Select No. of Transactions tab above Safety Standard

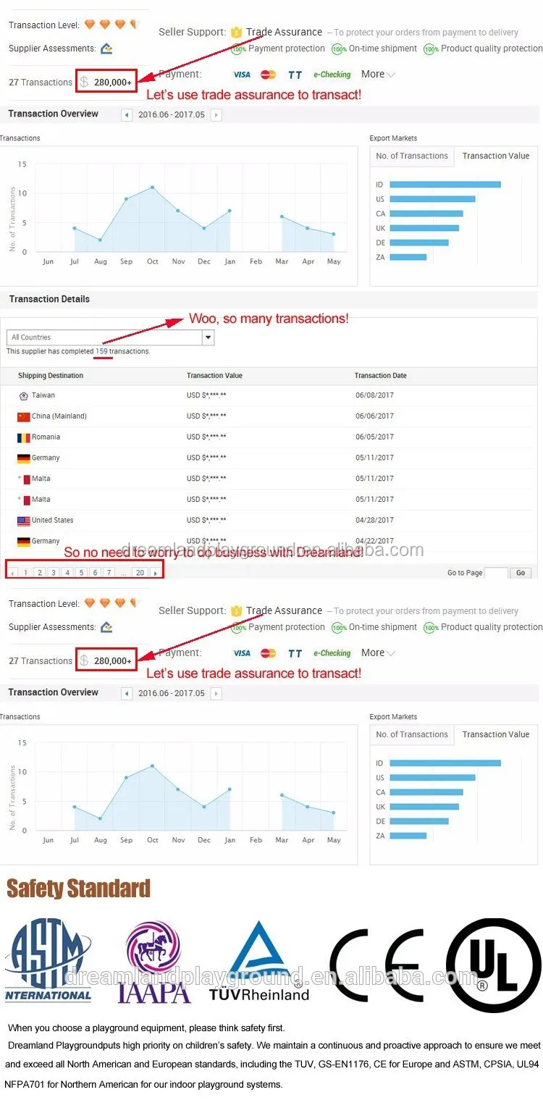[x=412, y=734]
